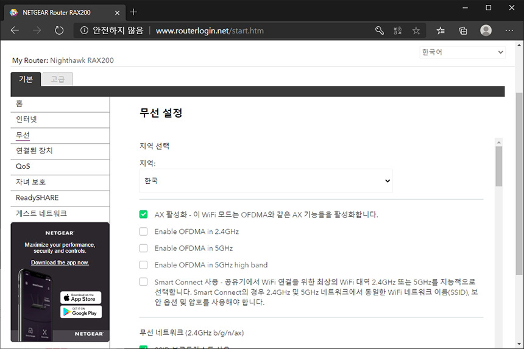
Task: Click the browser page vertical scrollbar
Action: click(x=519, y=184)
